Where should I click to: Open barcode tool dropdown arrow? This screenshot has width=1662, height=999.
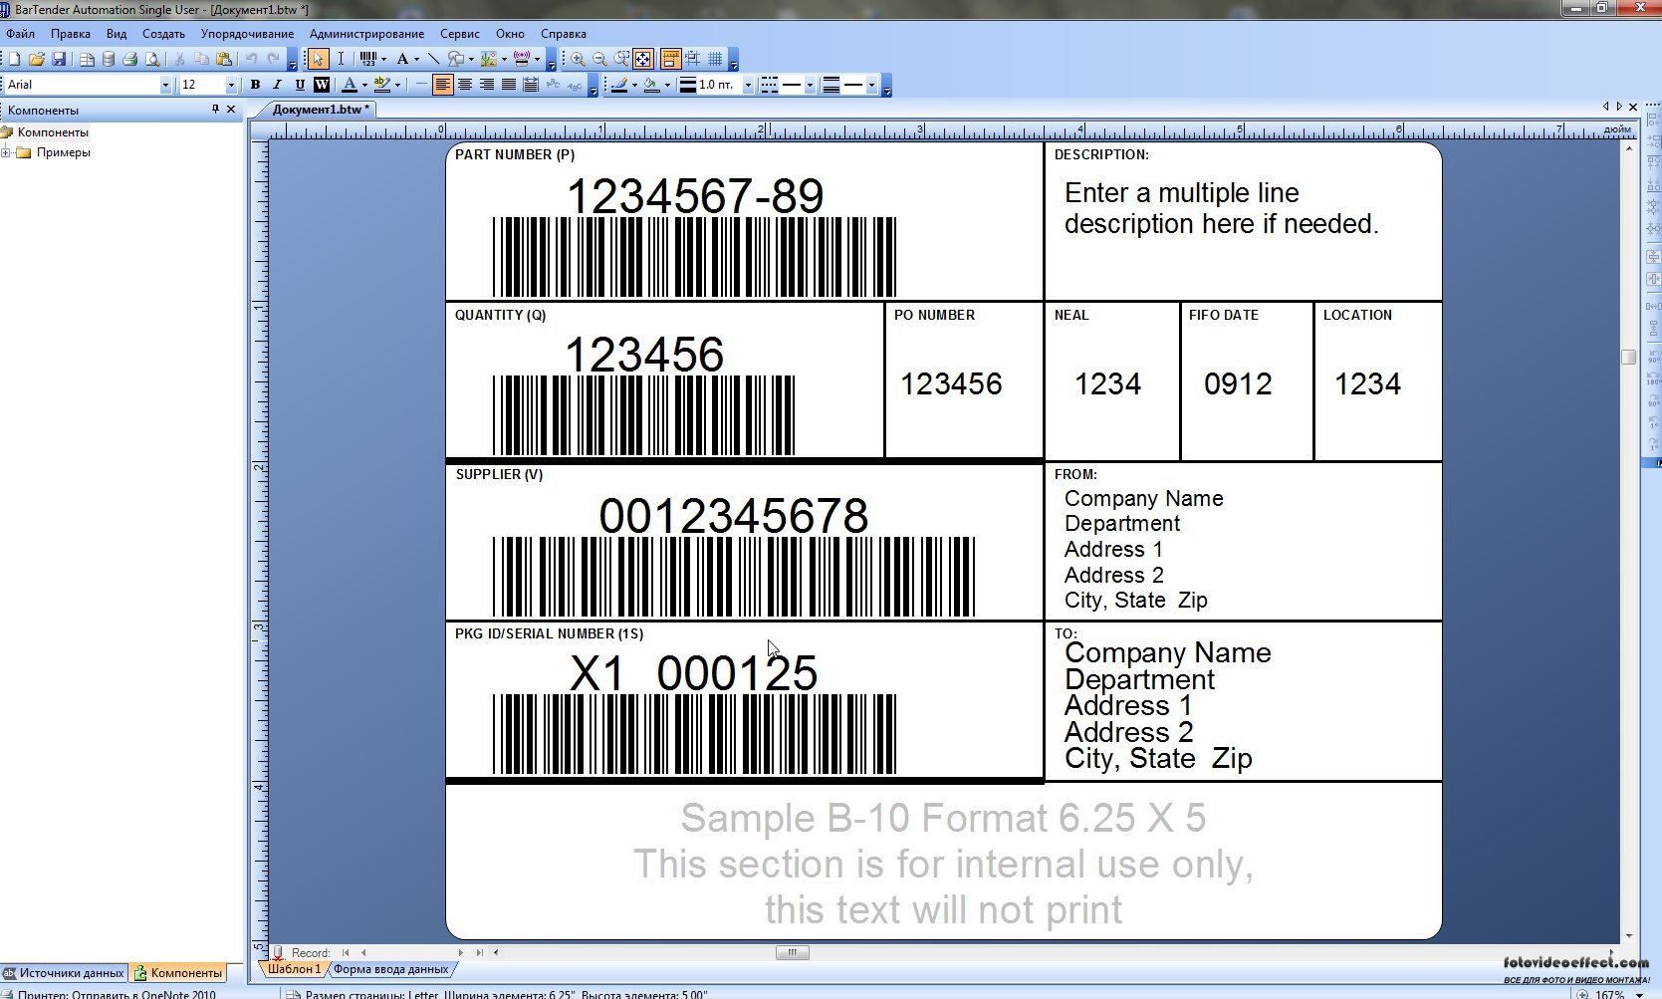click(x=383, y=59)
